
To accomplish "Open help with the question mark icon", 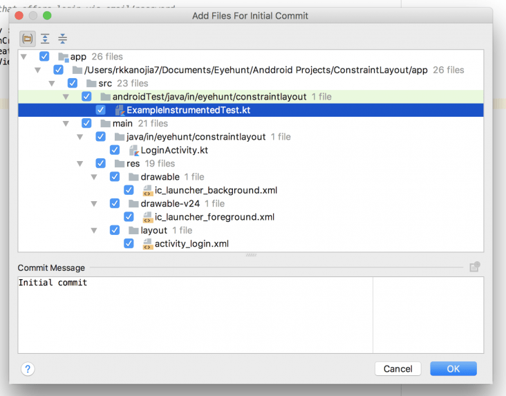I will (28, 368).
